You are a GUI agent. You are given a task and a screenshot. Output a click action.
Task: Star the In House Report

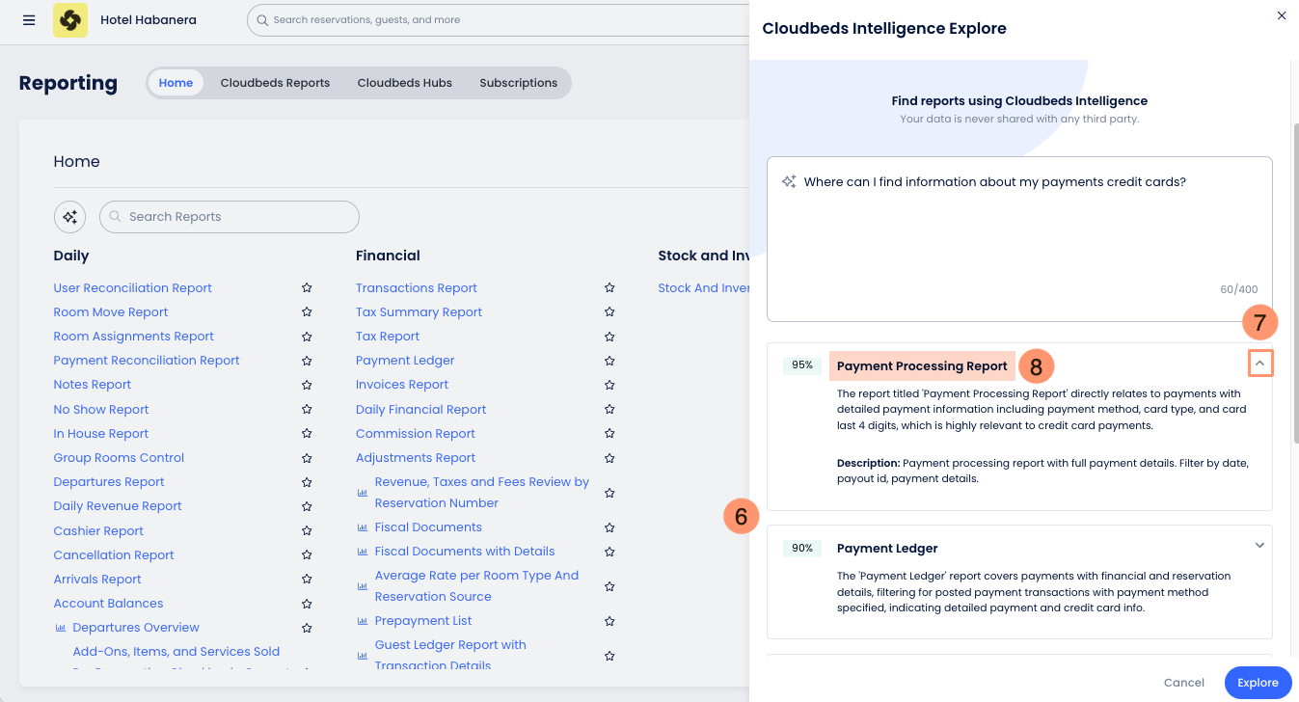(x=307, y=434)
